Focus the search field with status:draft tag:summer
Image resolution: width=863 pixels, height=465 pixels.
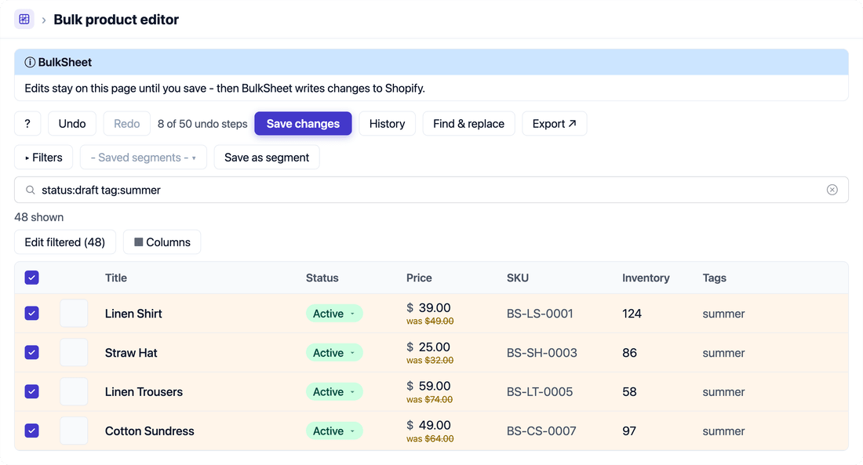click(431, 190)
